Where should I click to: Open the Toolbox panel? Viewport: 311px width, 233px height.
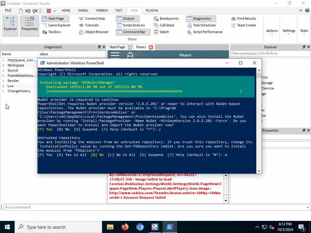pos(52,32)
